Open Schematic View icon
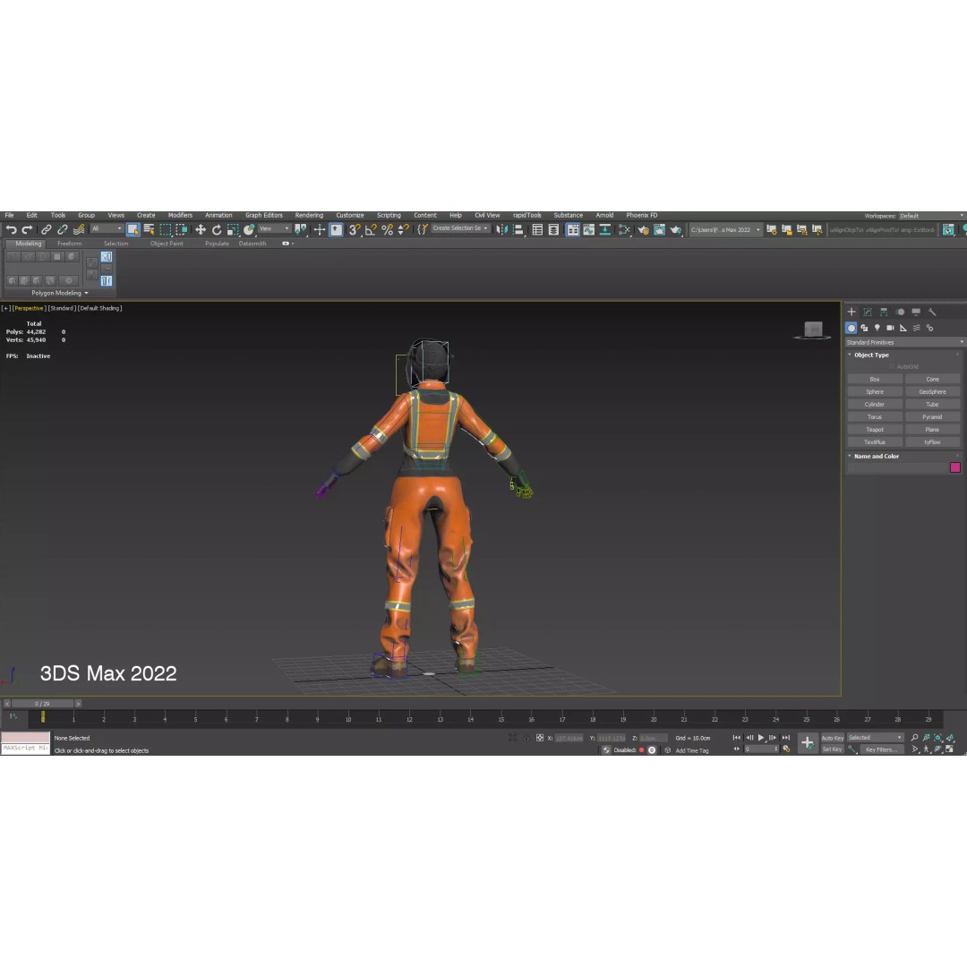The image size is (967, 967). pyautogui.click(x=605, y=229)
